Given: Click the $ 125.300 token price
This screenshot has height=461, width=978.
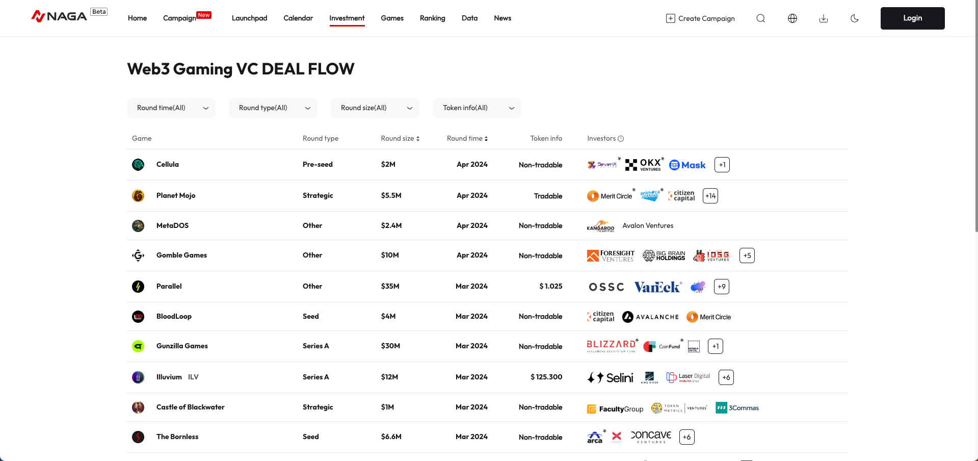Looking at the screenshot, I should (x=546, y=377).
